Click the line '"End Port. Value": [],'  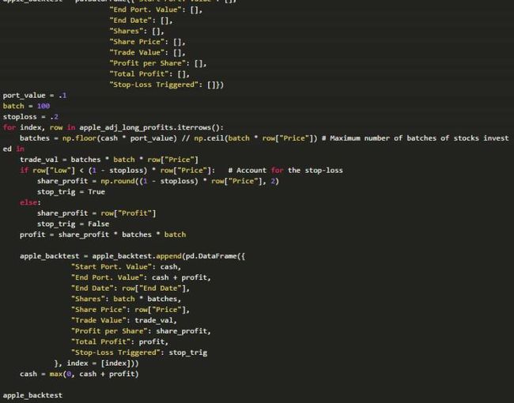[x=156, y=9]
